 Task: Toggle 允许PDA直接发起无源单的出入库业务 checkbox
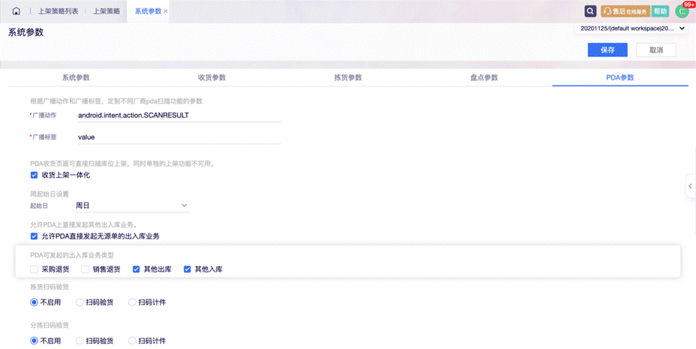(x=34, y=236)
